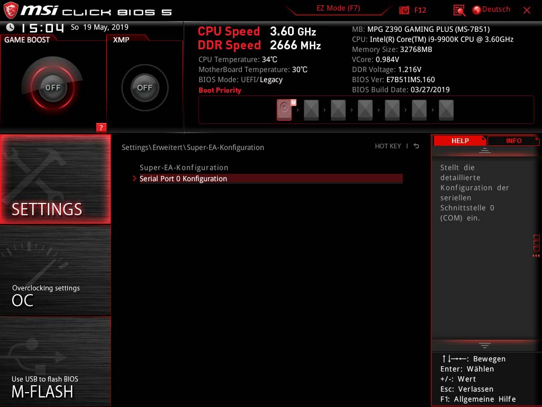Click the Boot Priority label
The height and width of the screenshot is (407, 542).
(220, 90)
